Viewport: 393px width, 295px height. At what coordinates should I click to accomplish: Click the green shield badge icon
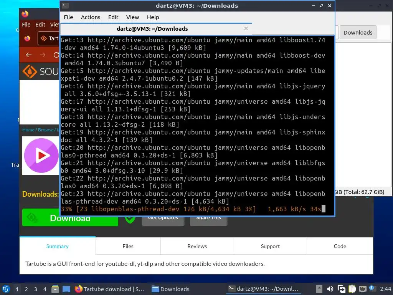[130, 219]
